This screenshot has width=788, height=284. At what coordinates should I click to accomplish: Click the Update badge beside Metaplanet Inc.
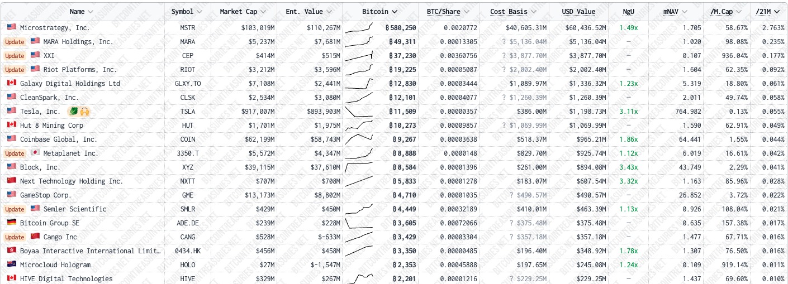tap(15, 153)
